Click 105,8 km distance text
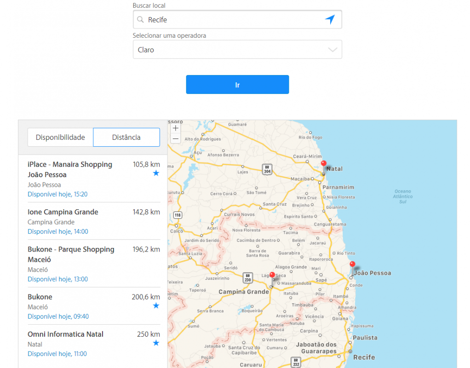Image resolution: width=470 pixels, height=368 pixels. (146, 164)
